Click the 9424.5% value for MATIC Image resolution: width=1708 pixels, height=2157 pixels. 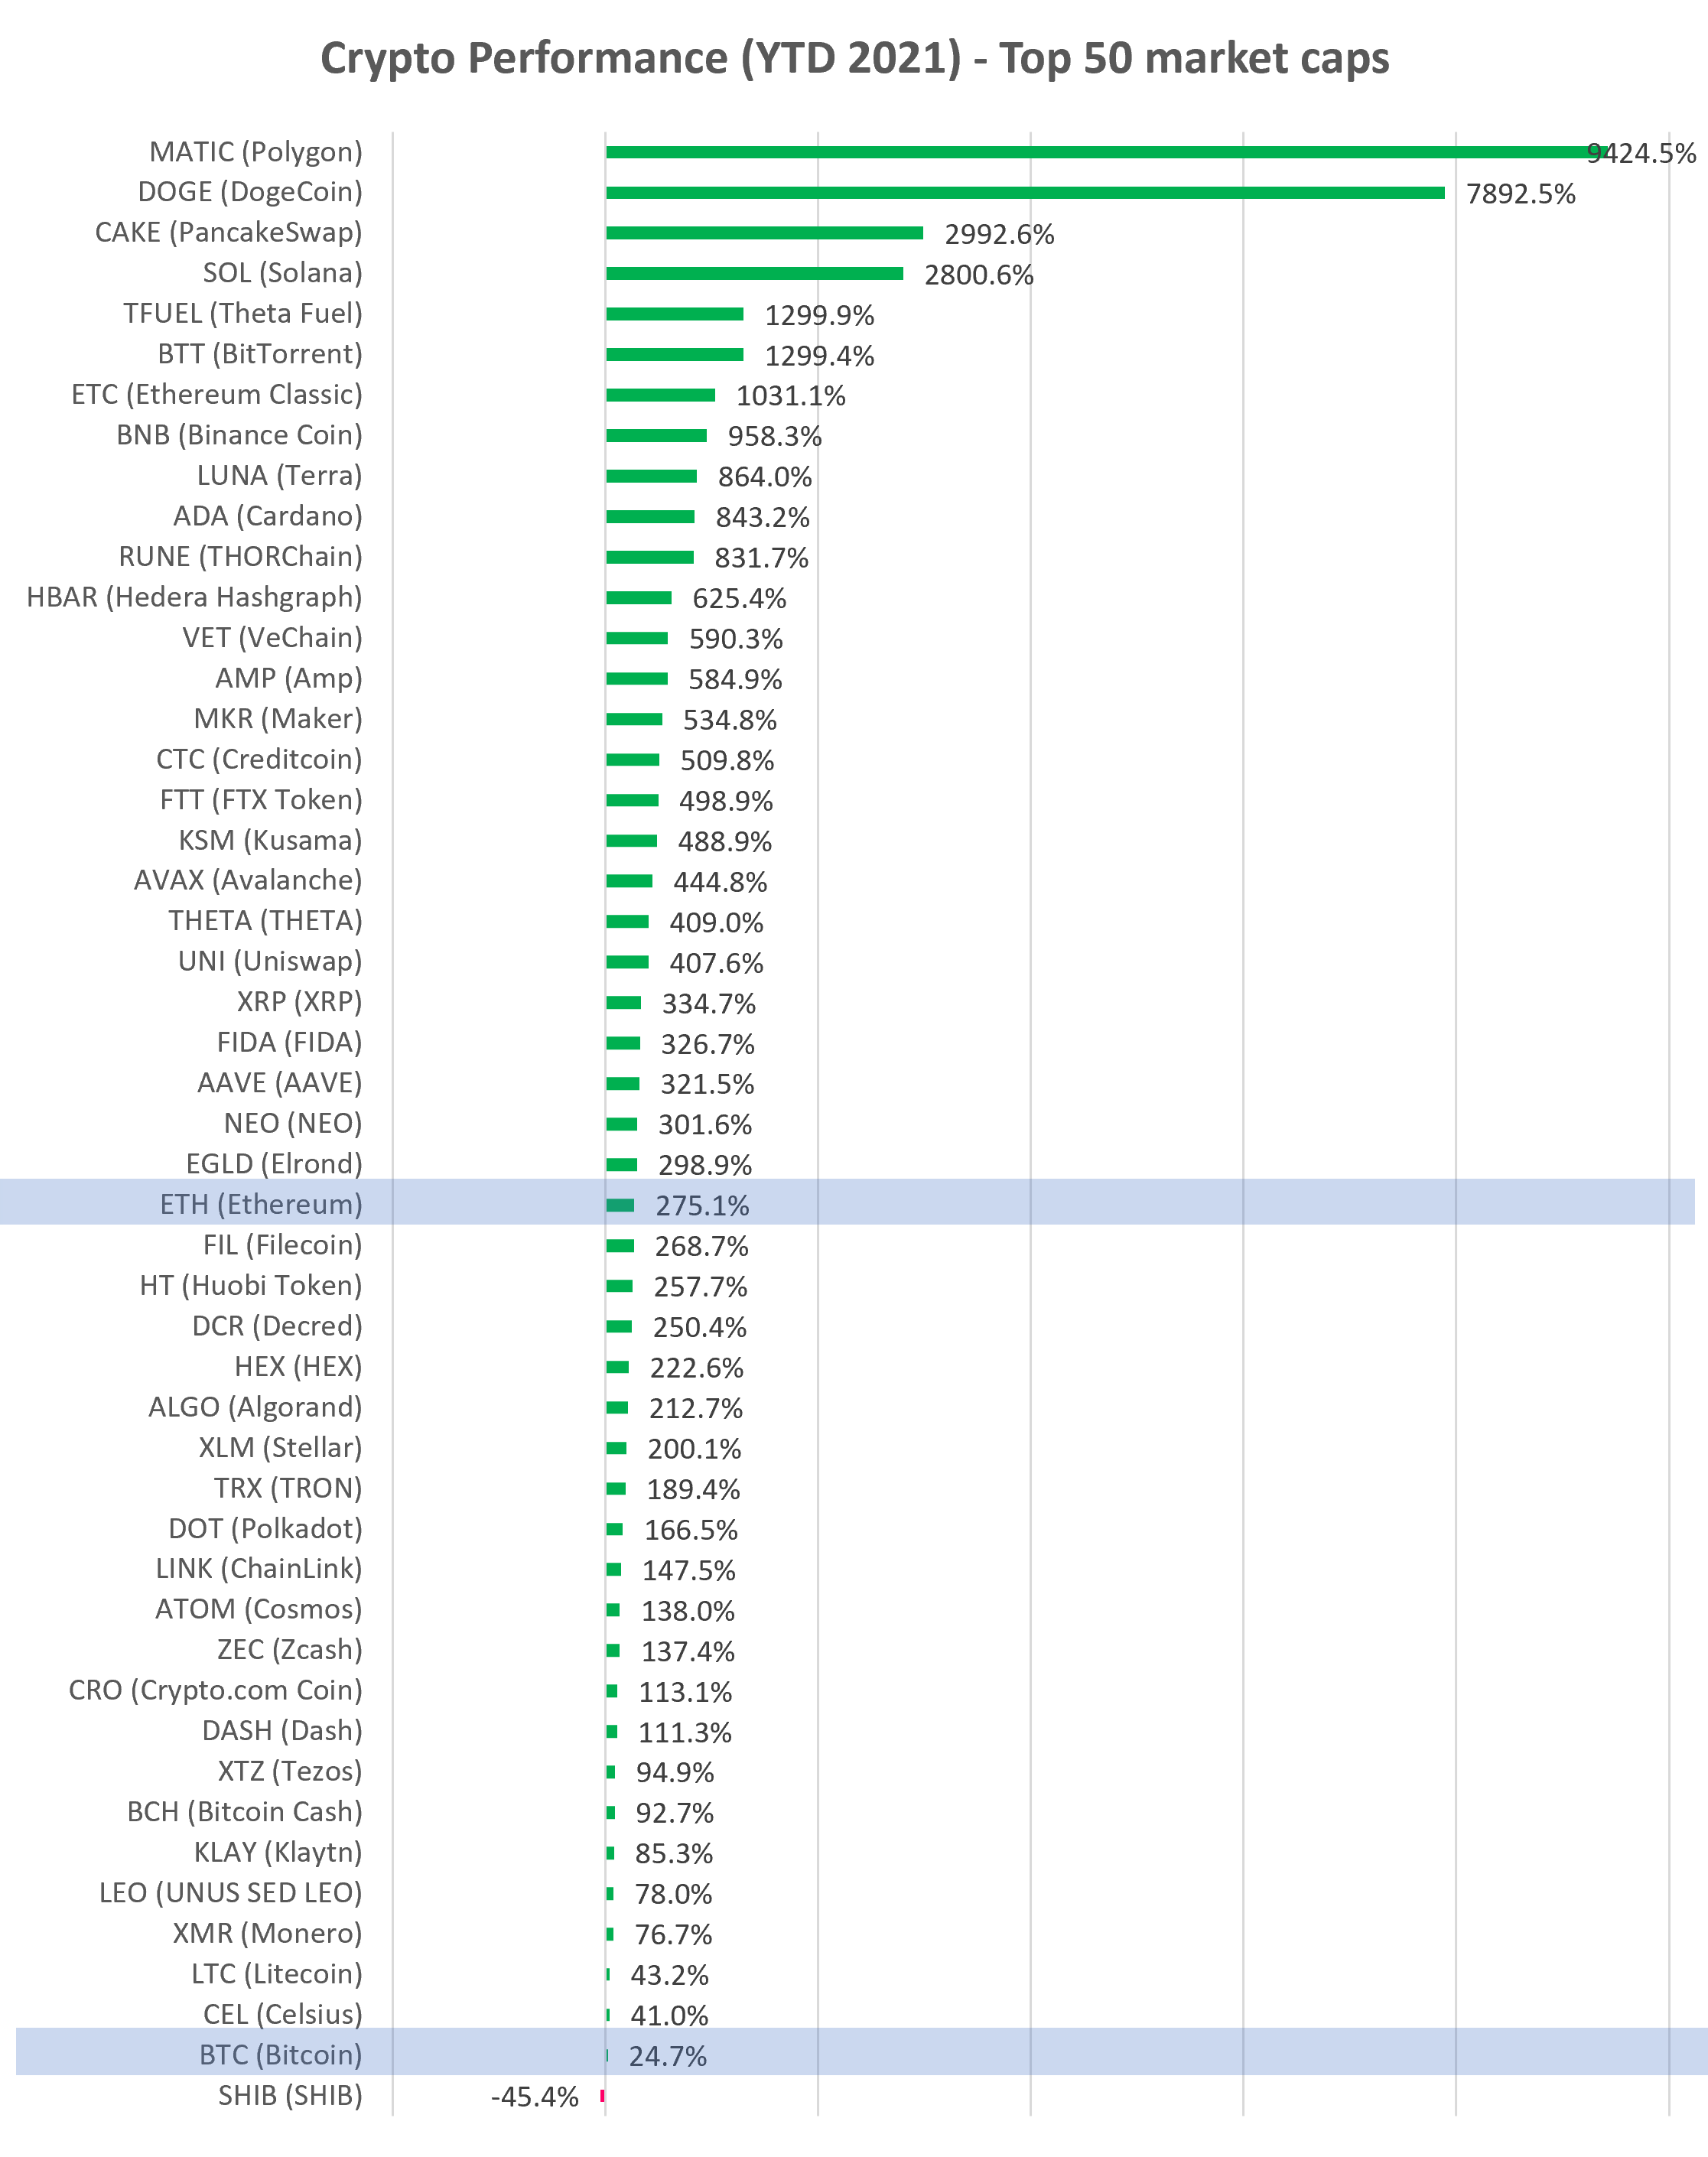(x=1642, y=153)
